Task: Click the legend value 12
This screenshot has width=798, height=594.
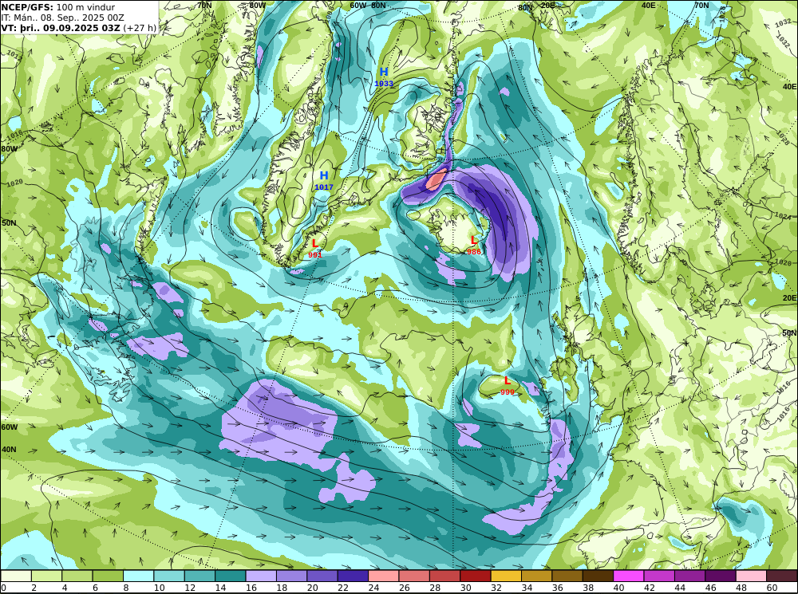Action: pos(189,588)
